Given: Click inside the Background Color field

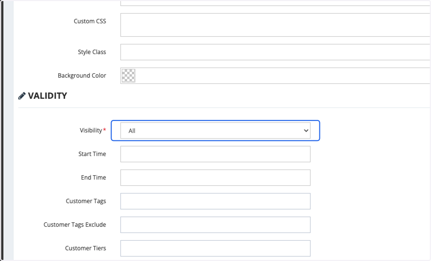Looking at the screenshot, I should tap(275, 76).
